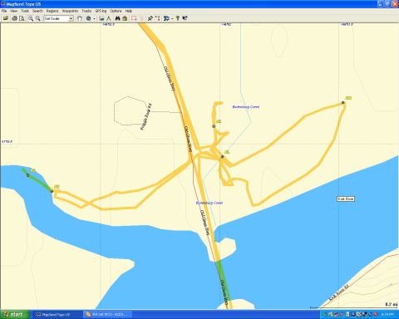Open the Tracks menu
This screenshot has width=399, height=319.
click(86, 11)
